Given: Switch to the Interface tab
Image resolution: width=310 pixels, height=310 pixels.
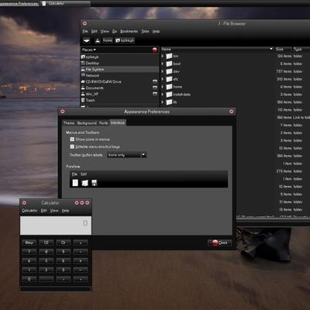Looking at the screenshot, I should (x=118, y=122).
